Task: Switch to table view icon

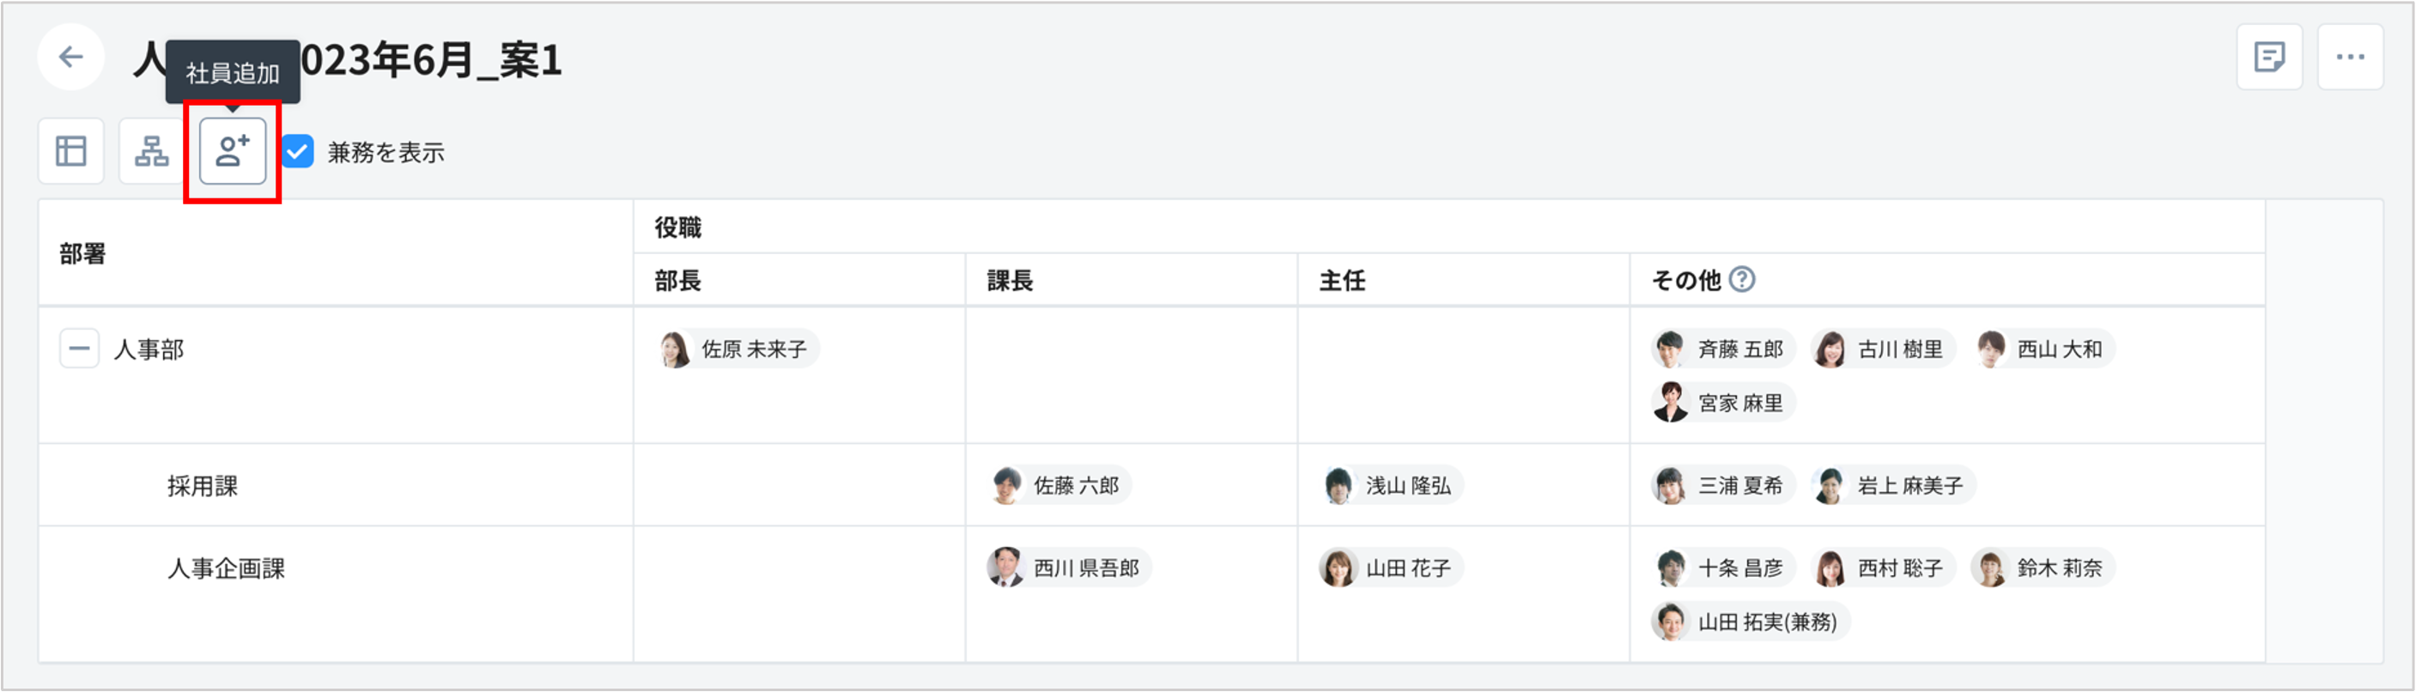Action: [x=70, y=150]
